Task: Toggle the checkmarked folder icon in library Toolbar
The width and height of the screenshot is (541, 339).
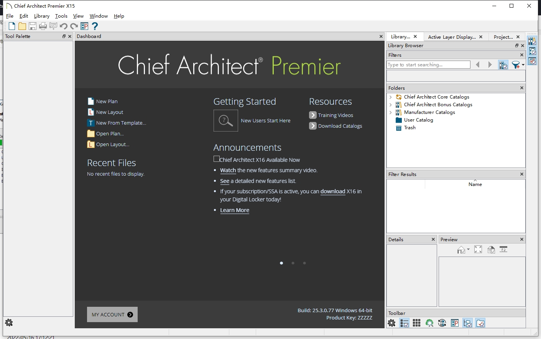Action: tap(480, 323)
